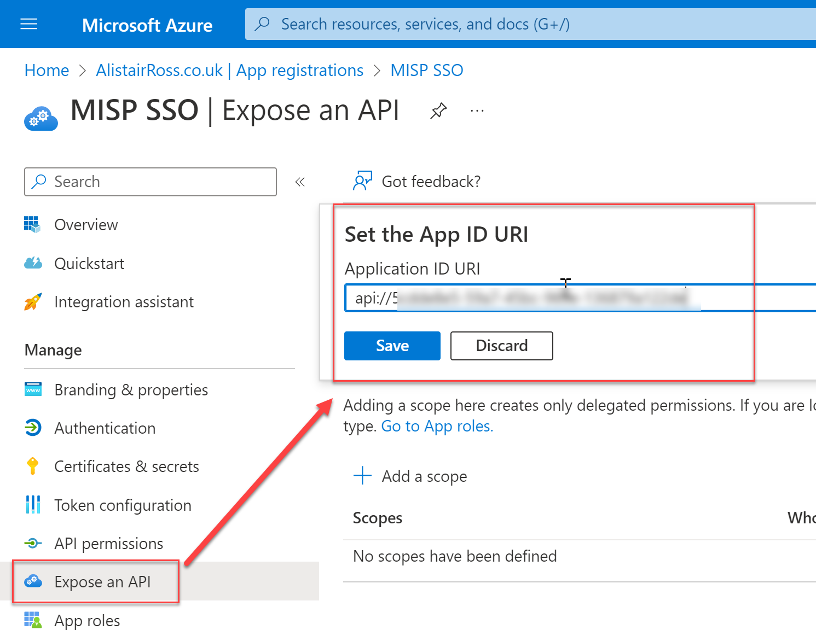The image size is (816, 630).
Task: Click the Overview grid icon
Action: tap(32, 224)
